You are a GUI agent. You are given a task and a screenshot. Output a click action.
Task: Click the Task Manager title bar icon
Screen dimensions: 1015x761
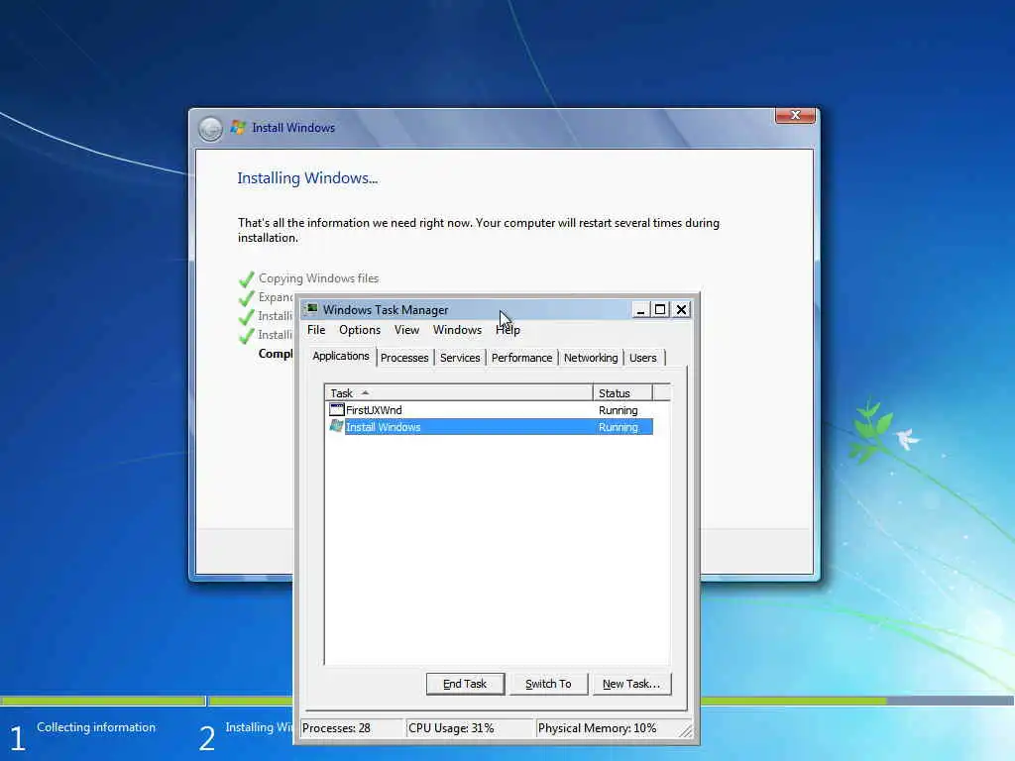[x=312, y=309]
